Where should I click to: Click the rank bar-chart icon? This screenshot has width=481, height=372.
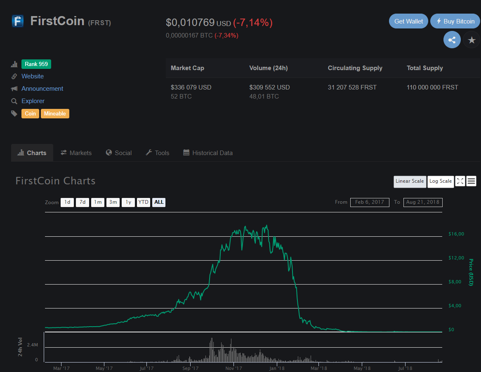coord(14,64)
